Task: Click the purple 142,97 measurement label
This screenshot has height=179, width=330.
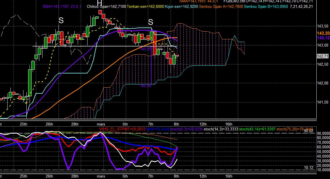Action: 146,49
